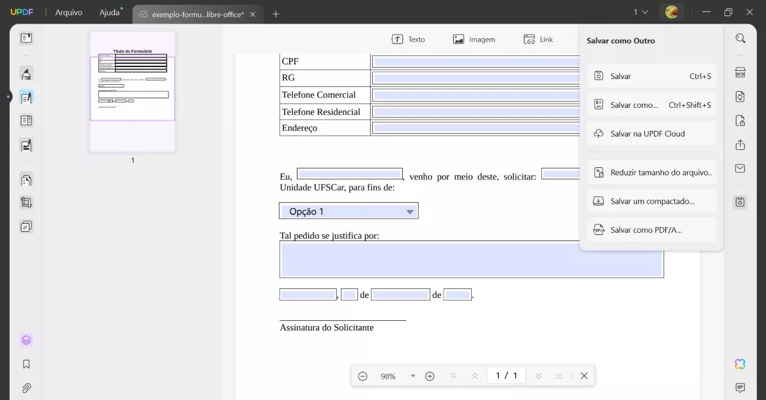766x400 pixels.
Task: Share the document using the share icon
Action: (x=740, y=145)
